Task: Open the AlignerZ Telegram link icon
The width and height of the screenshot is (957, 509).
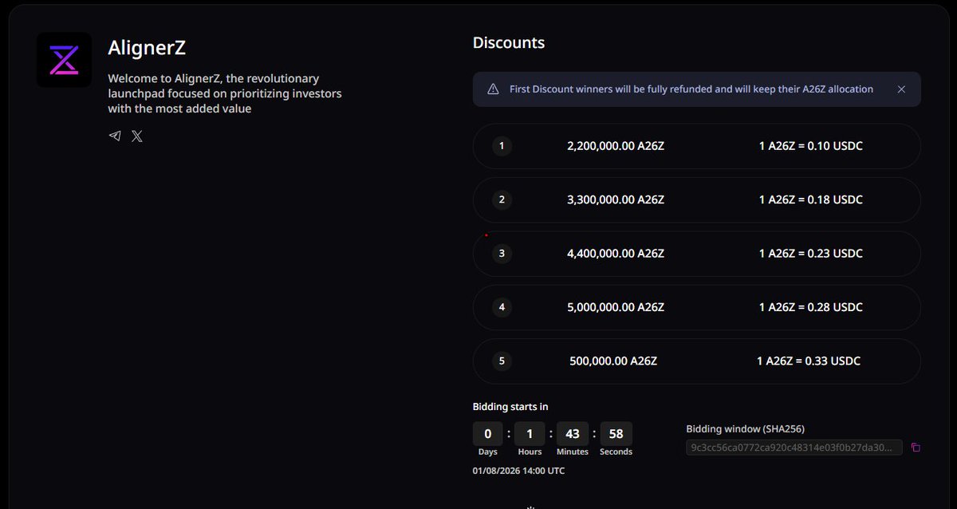Action: 115,136
